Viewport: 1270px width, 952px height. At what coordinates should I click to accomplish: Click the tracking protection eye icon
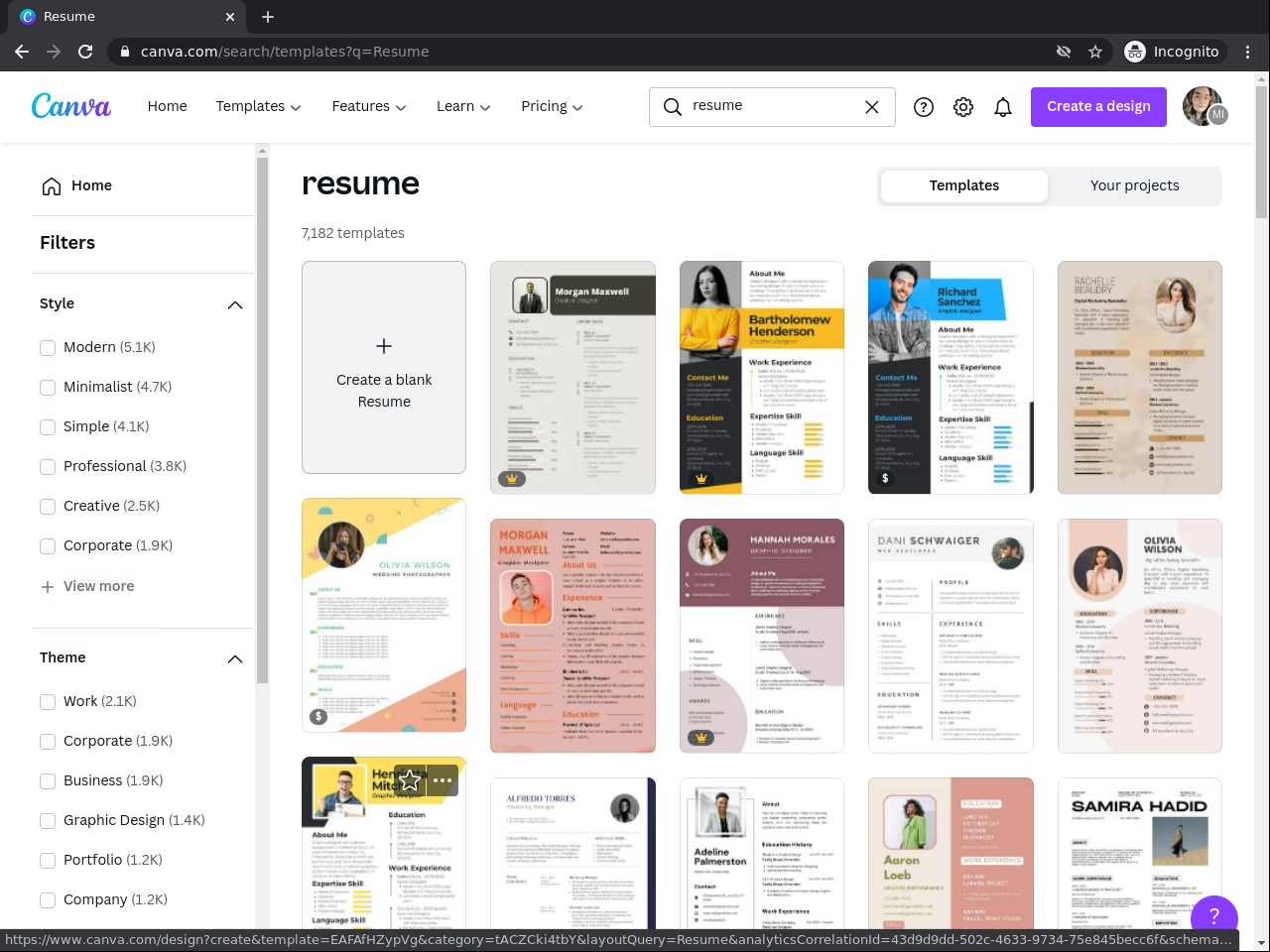pos(1064,52)
